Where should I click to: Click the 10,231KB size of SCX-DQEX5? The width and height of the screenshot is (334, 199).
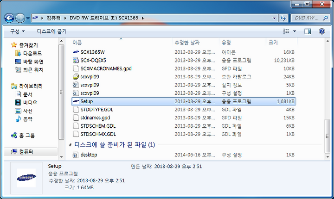(284, 60)
